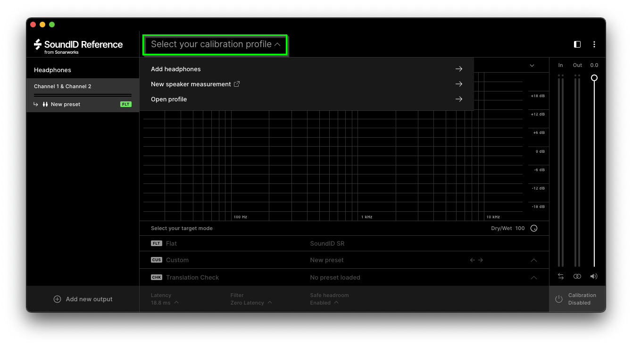
Task: Click previous preset left arrow
Action: click(472, 260)
